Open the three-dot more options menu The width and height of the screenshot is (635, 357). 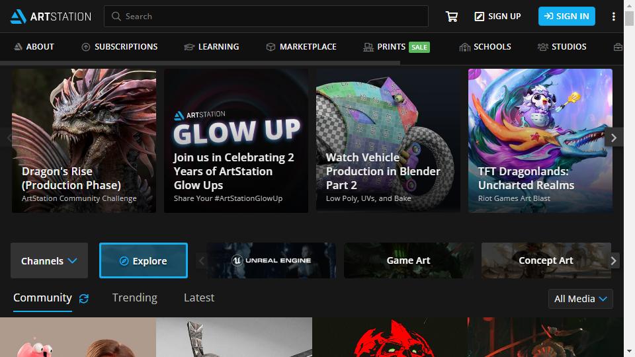pyautogui.click(x=614, y=16)
